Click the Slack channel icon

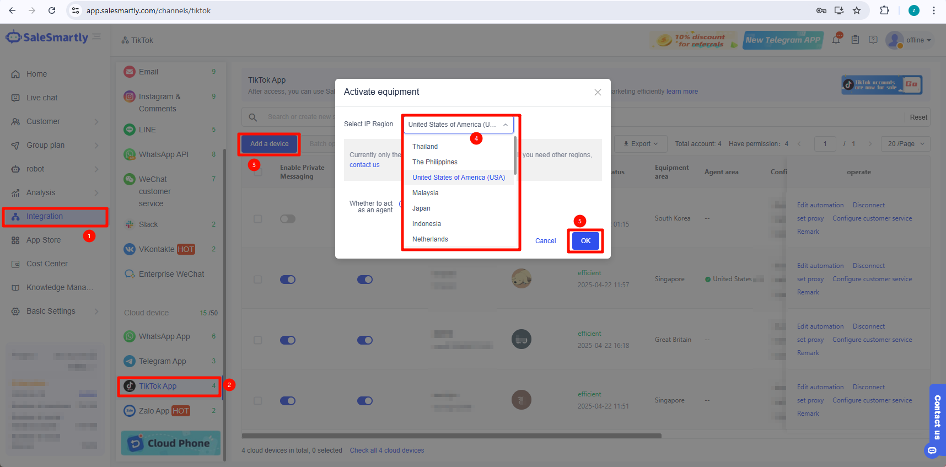coord(130,224)
